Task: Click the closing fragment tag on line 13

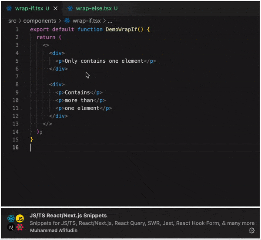Action: tap(47, 124)
